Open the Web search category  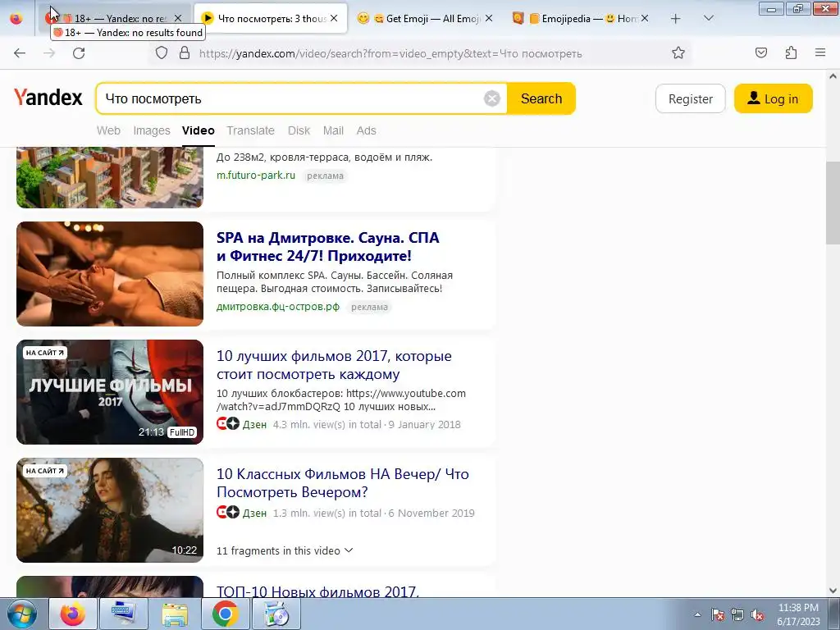109,130
